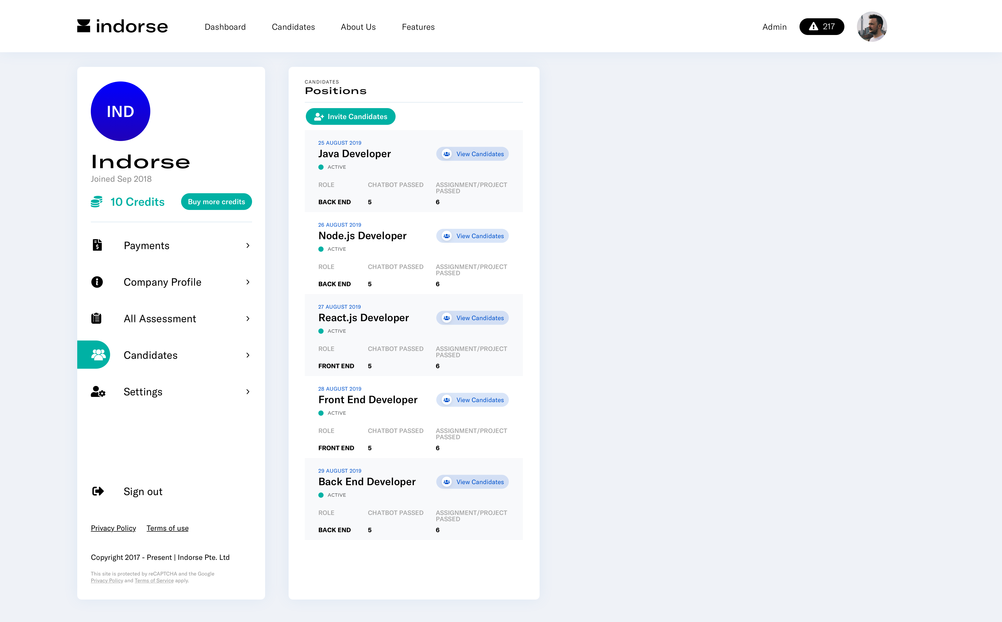Expand the Payments chevron arrow
The width and height of the screenshot is (1002, 622).
point(248,246)
